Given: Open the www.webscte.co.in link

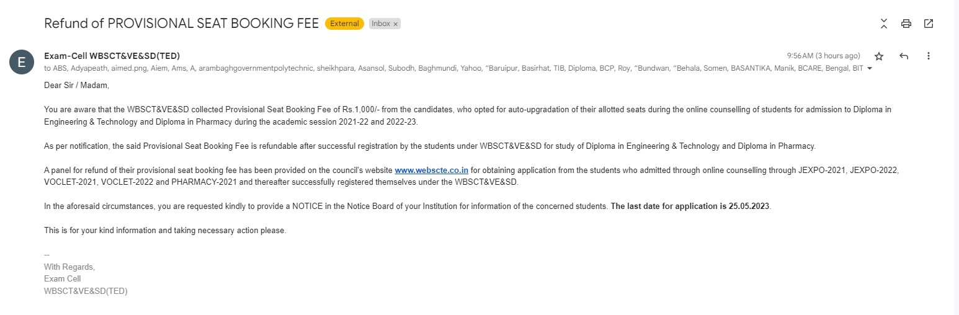Looking at the screenshot, I should (x=431, y=169).
